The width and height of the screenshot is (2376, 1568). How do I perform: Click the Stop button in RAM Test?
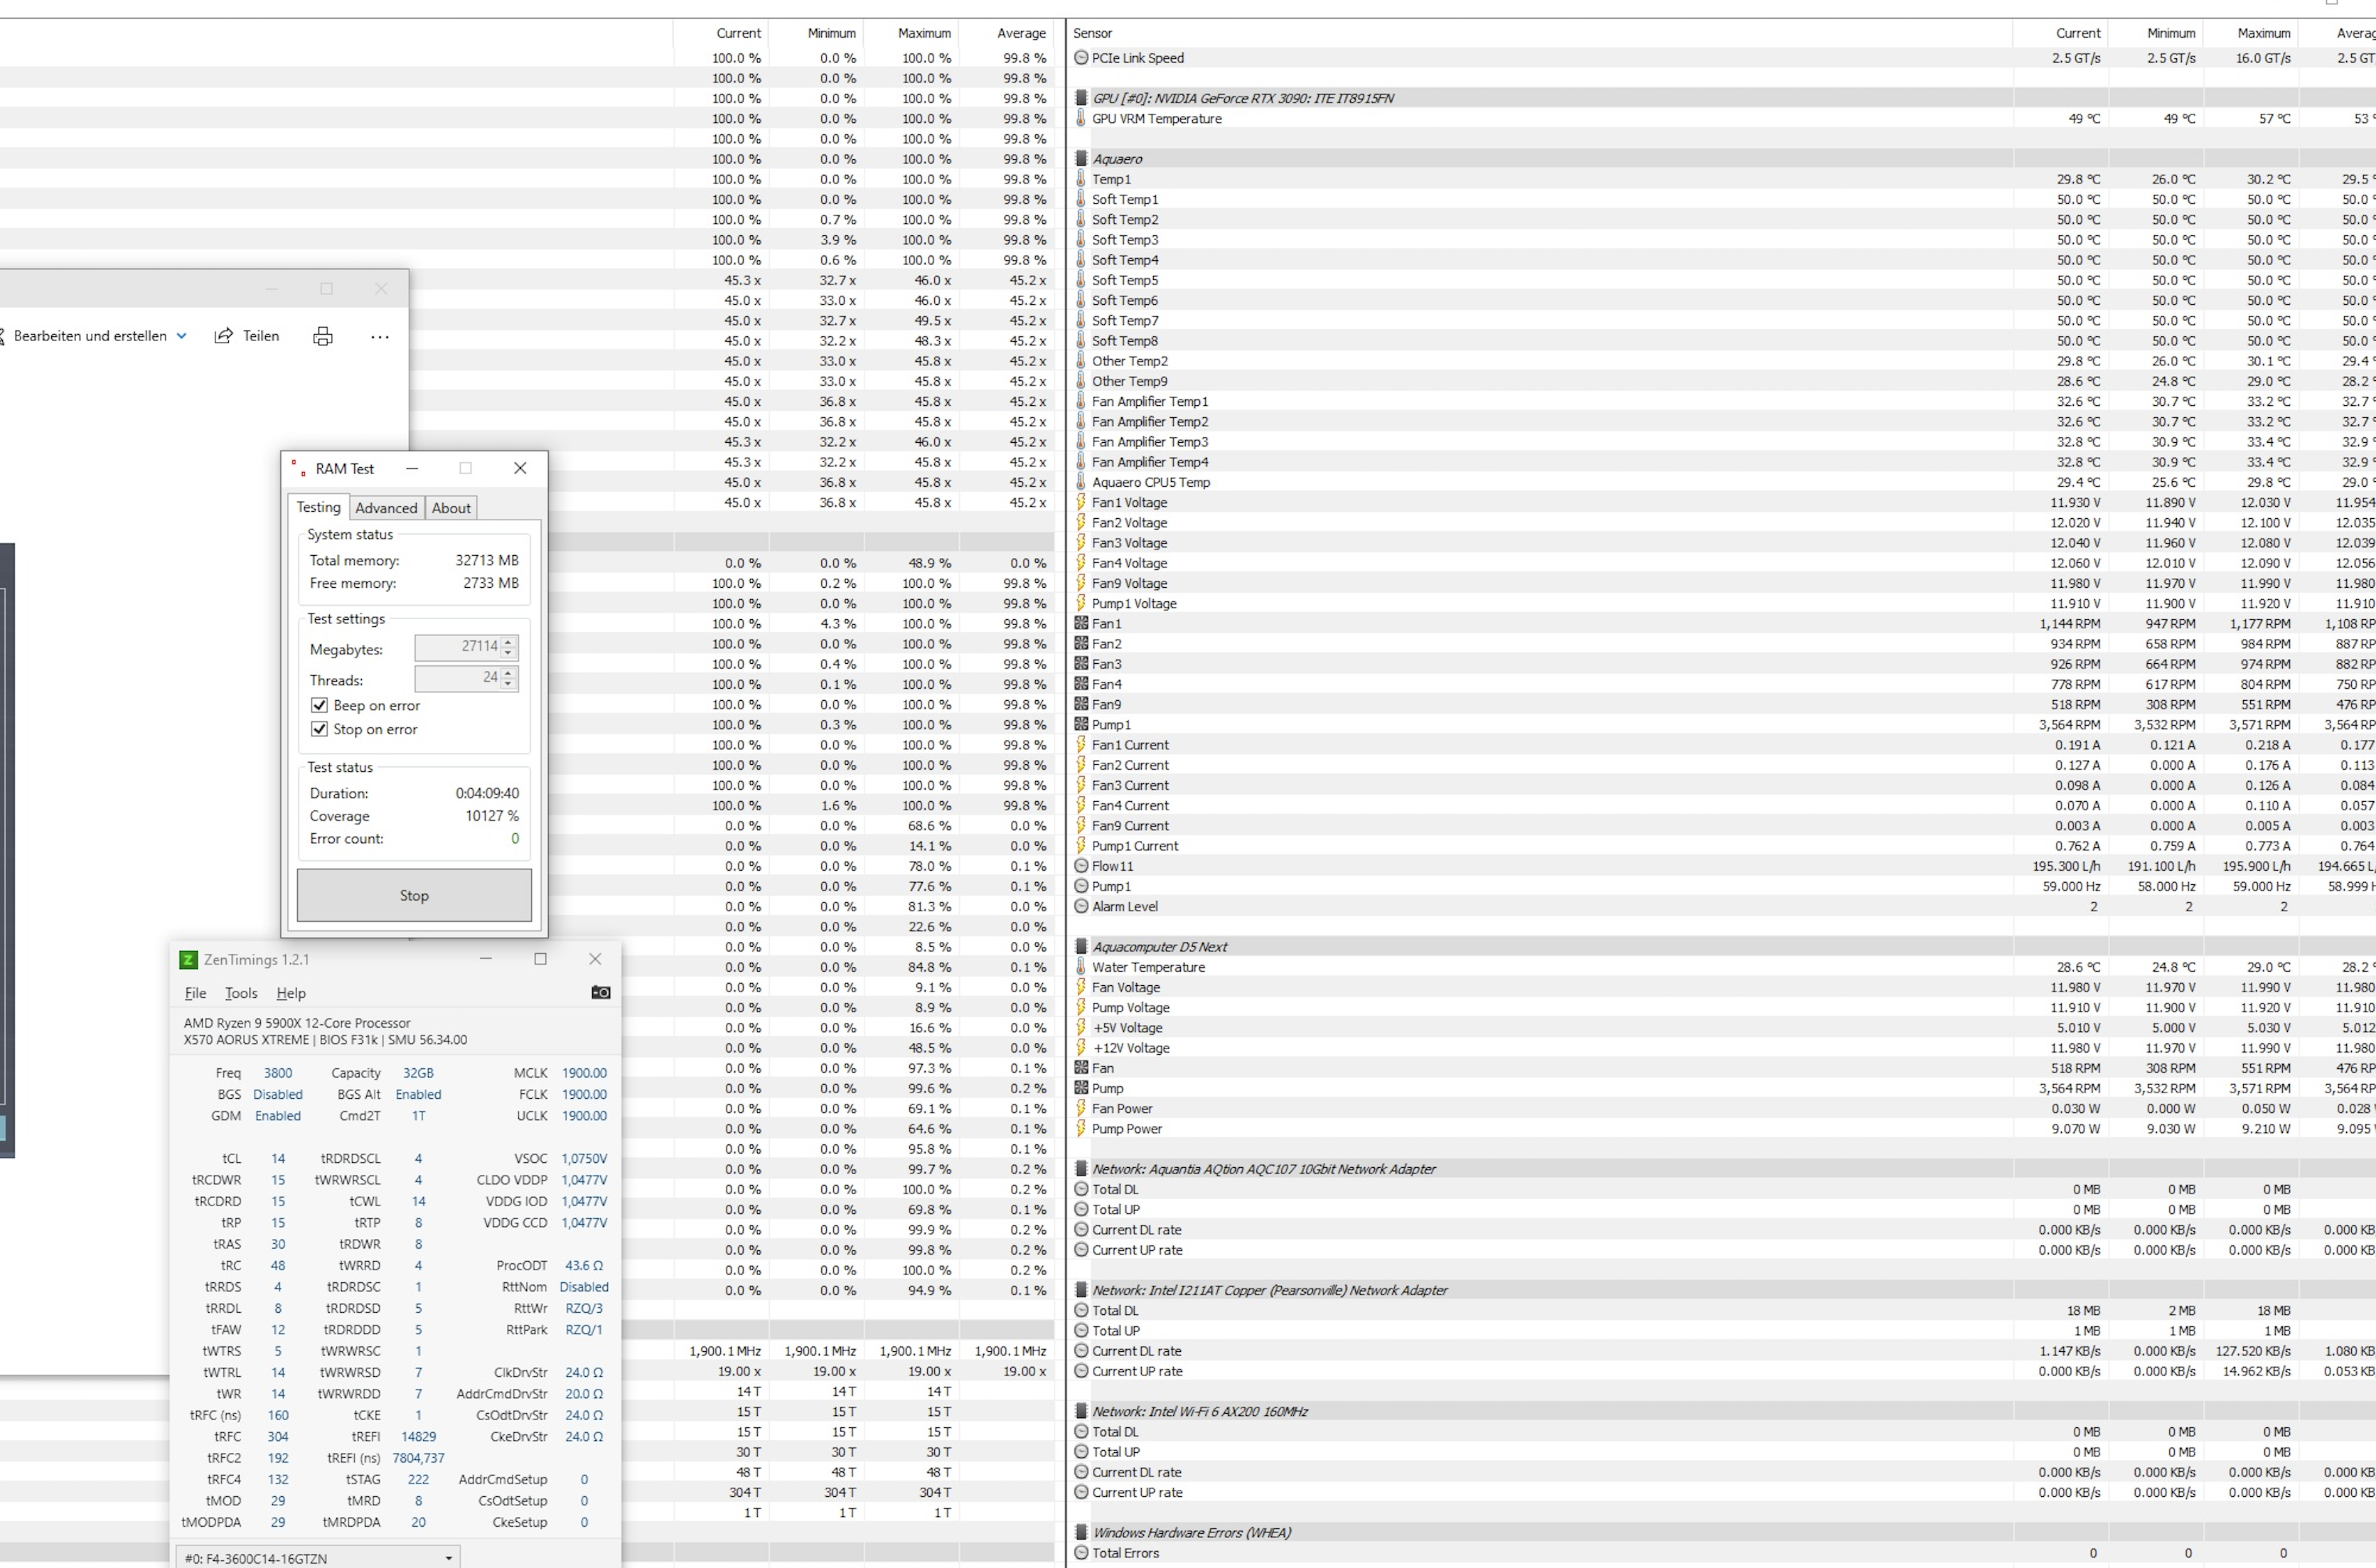[414, 895]
